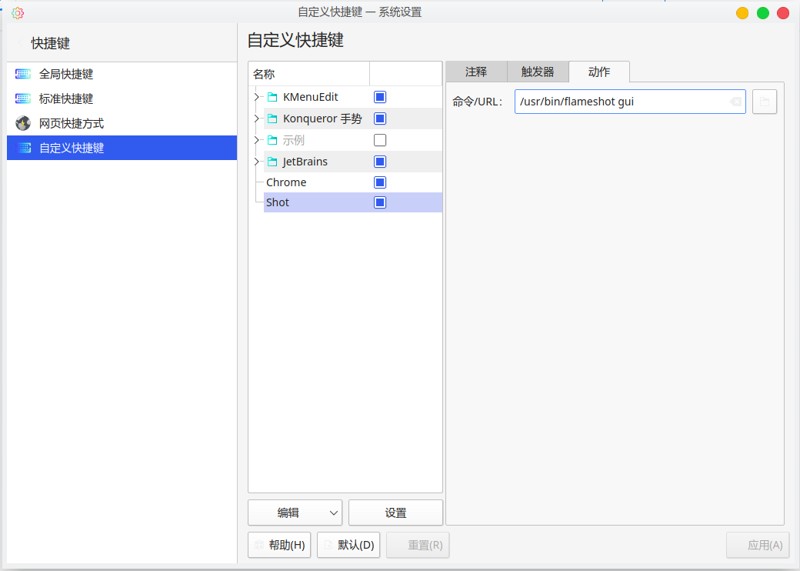Click the 自定义快捷键 sidebar icon
Image resolution: width=800 pixels, height=571 pixels.
pos(22,148)
